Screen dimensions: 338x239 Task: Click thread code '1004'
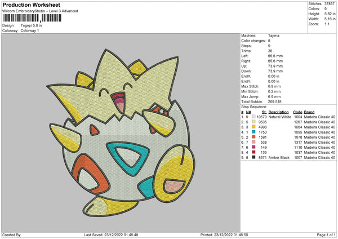[x=298, y=117]
